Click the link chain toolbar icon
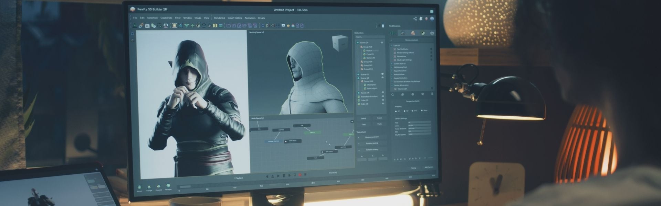Viewport: 661px width, 206px height. tap(141, 26)
